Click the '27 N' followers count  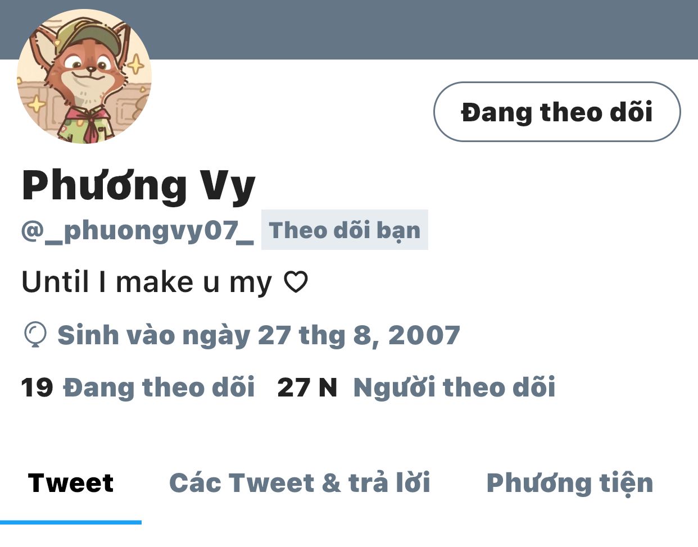[x=307, y=388]
